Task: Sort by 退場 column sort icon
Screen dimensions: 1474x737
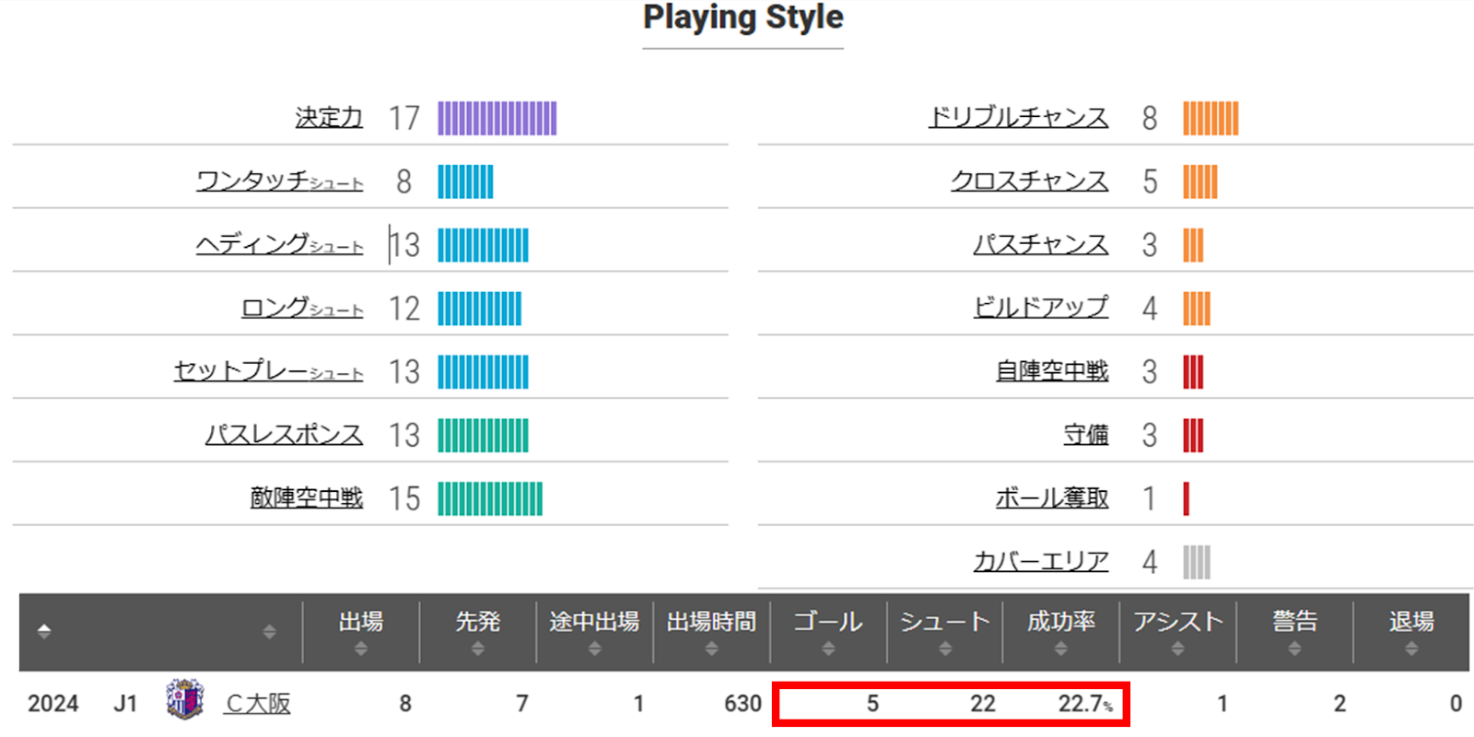Action: point(1411,649)
